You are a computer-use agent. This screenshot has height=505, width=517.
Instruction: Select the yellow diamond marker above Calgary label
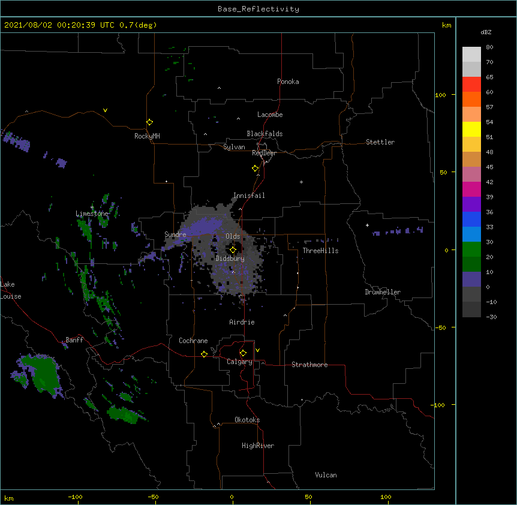tap(243, 353)
